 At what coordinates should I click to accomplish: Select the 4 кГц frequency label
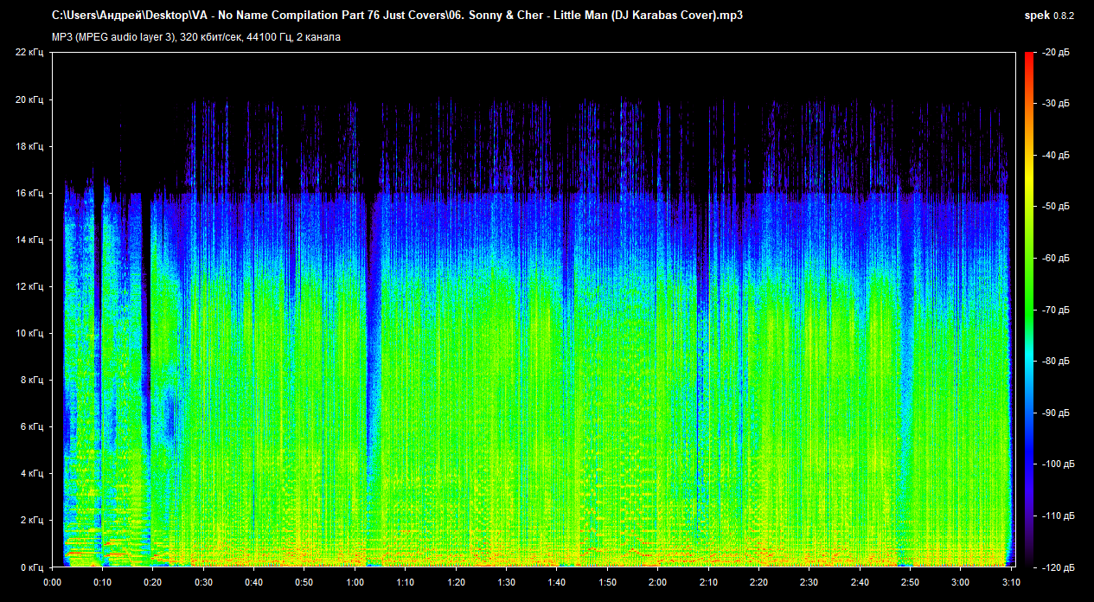click(x=33, y=473)
